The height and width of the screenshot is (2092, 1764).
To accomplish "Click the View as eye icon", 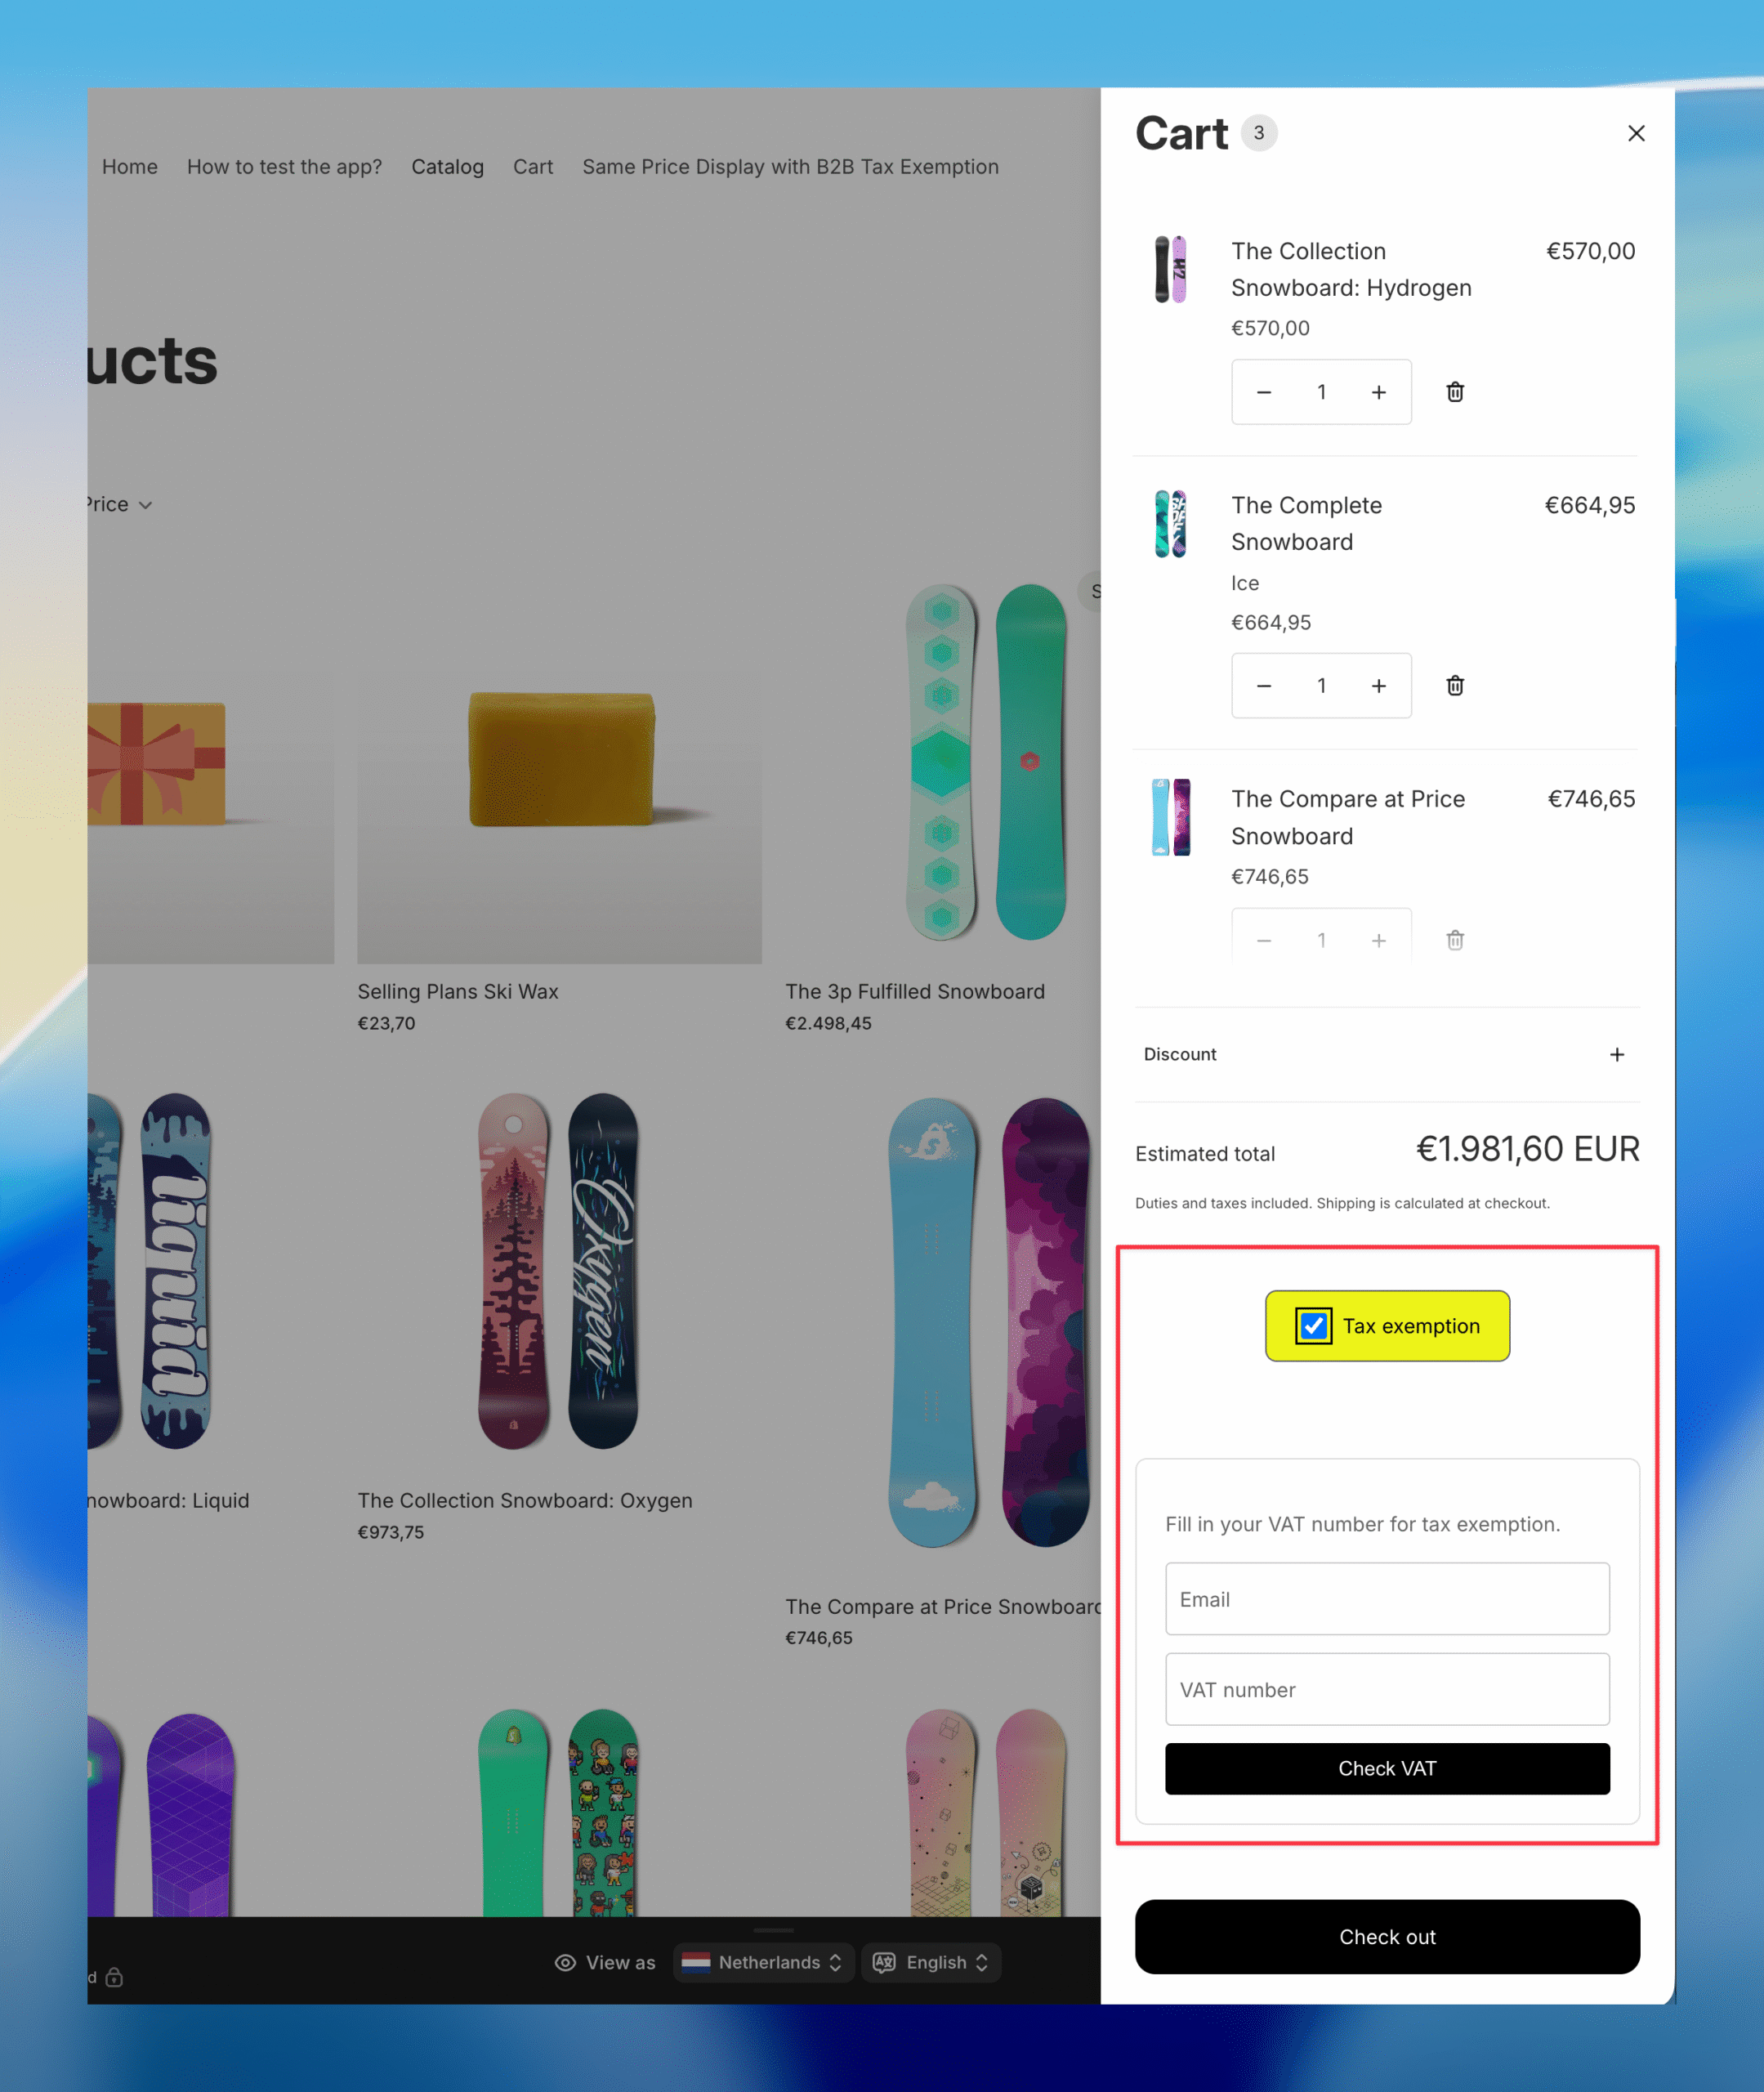I will click(565, 1962).
